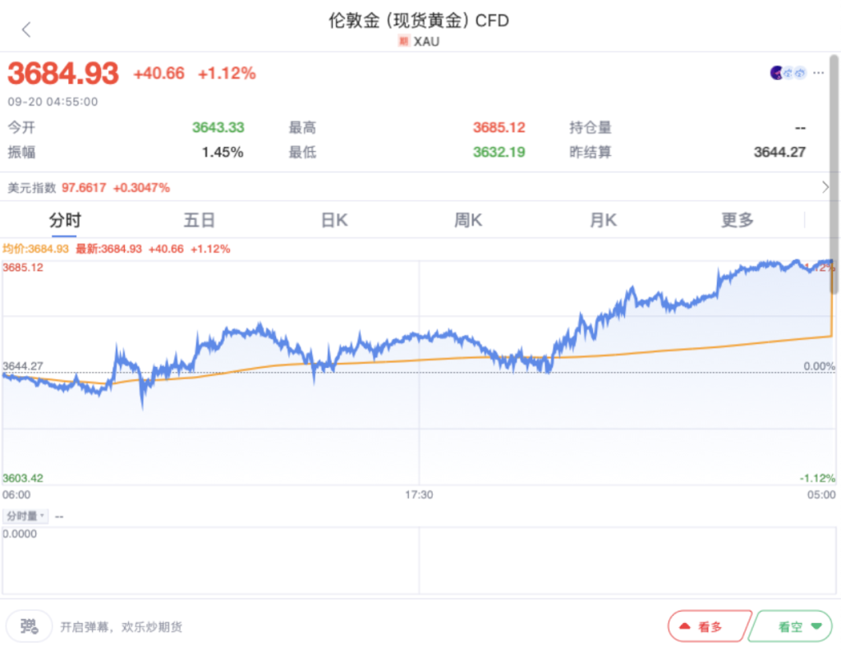Click the 3603.42 chart axis label
The image size is (841, 651).
(22, 478)
